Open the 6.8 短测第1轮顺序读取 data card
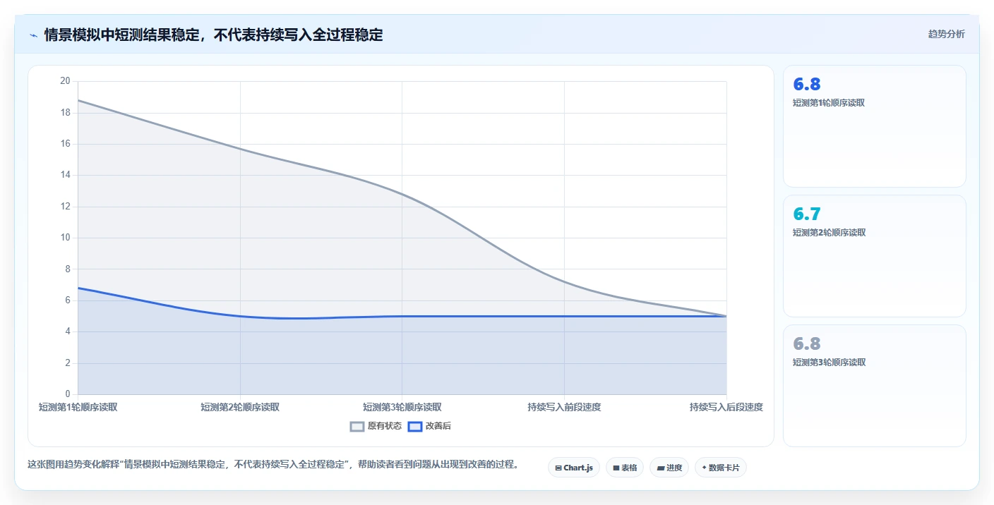Screen dimensions: 994x505 coord(874,126)
